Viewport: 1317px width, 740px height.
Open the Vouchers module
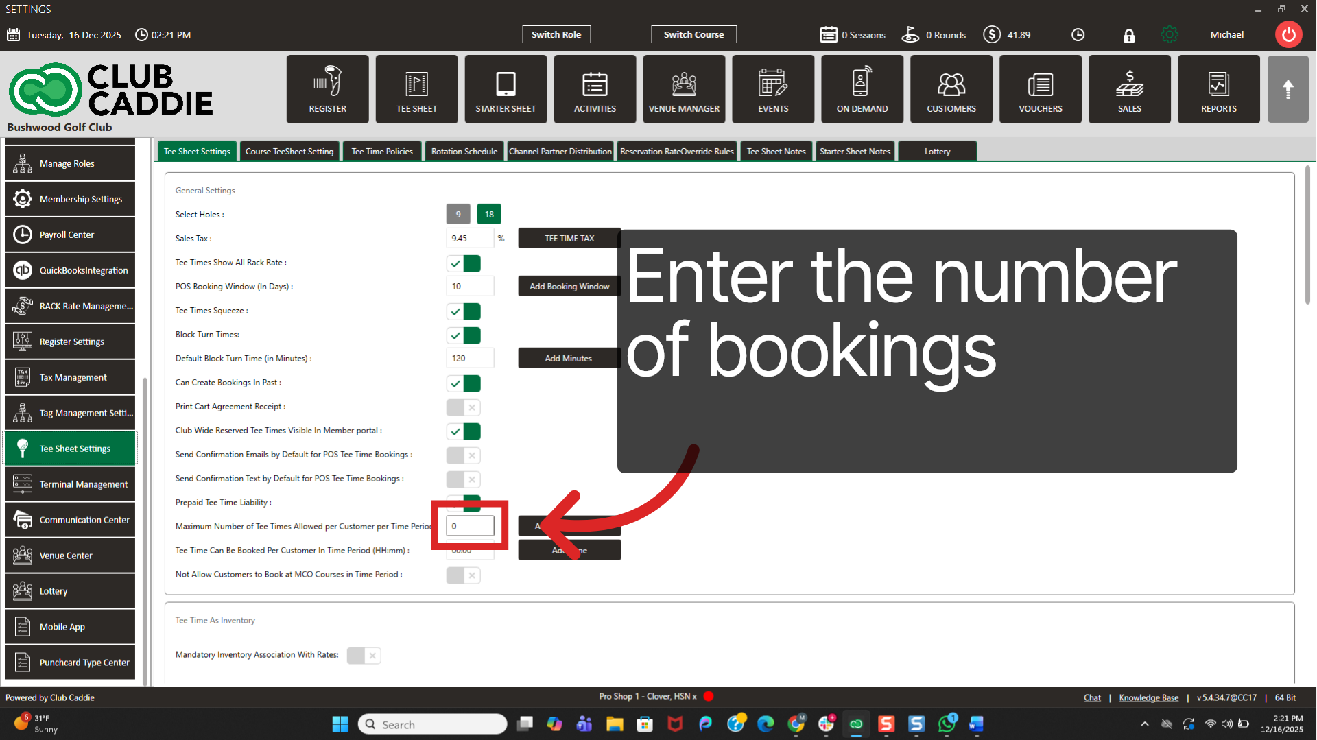[1040, 88]
